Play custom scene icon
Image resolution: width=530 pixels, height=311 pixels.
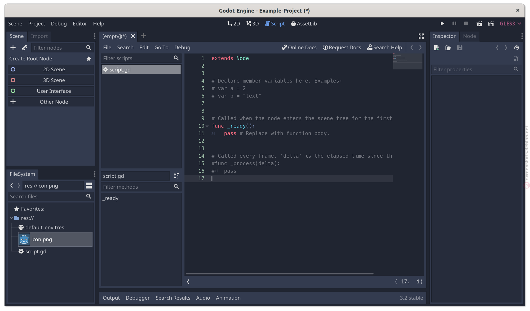(491, 24)
